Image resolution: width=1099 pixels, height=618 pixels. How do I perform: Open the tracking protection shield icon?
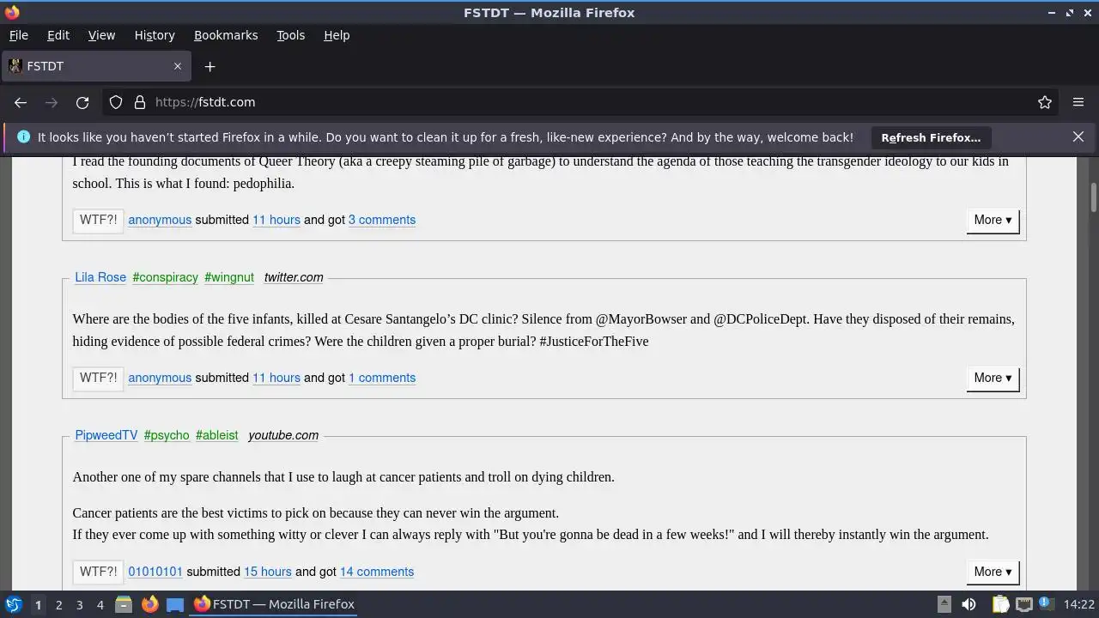point(116,102)
